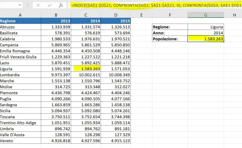242x148 pixels.
Task: Select the Piemonte cell
Action: (21, 93)
